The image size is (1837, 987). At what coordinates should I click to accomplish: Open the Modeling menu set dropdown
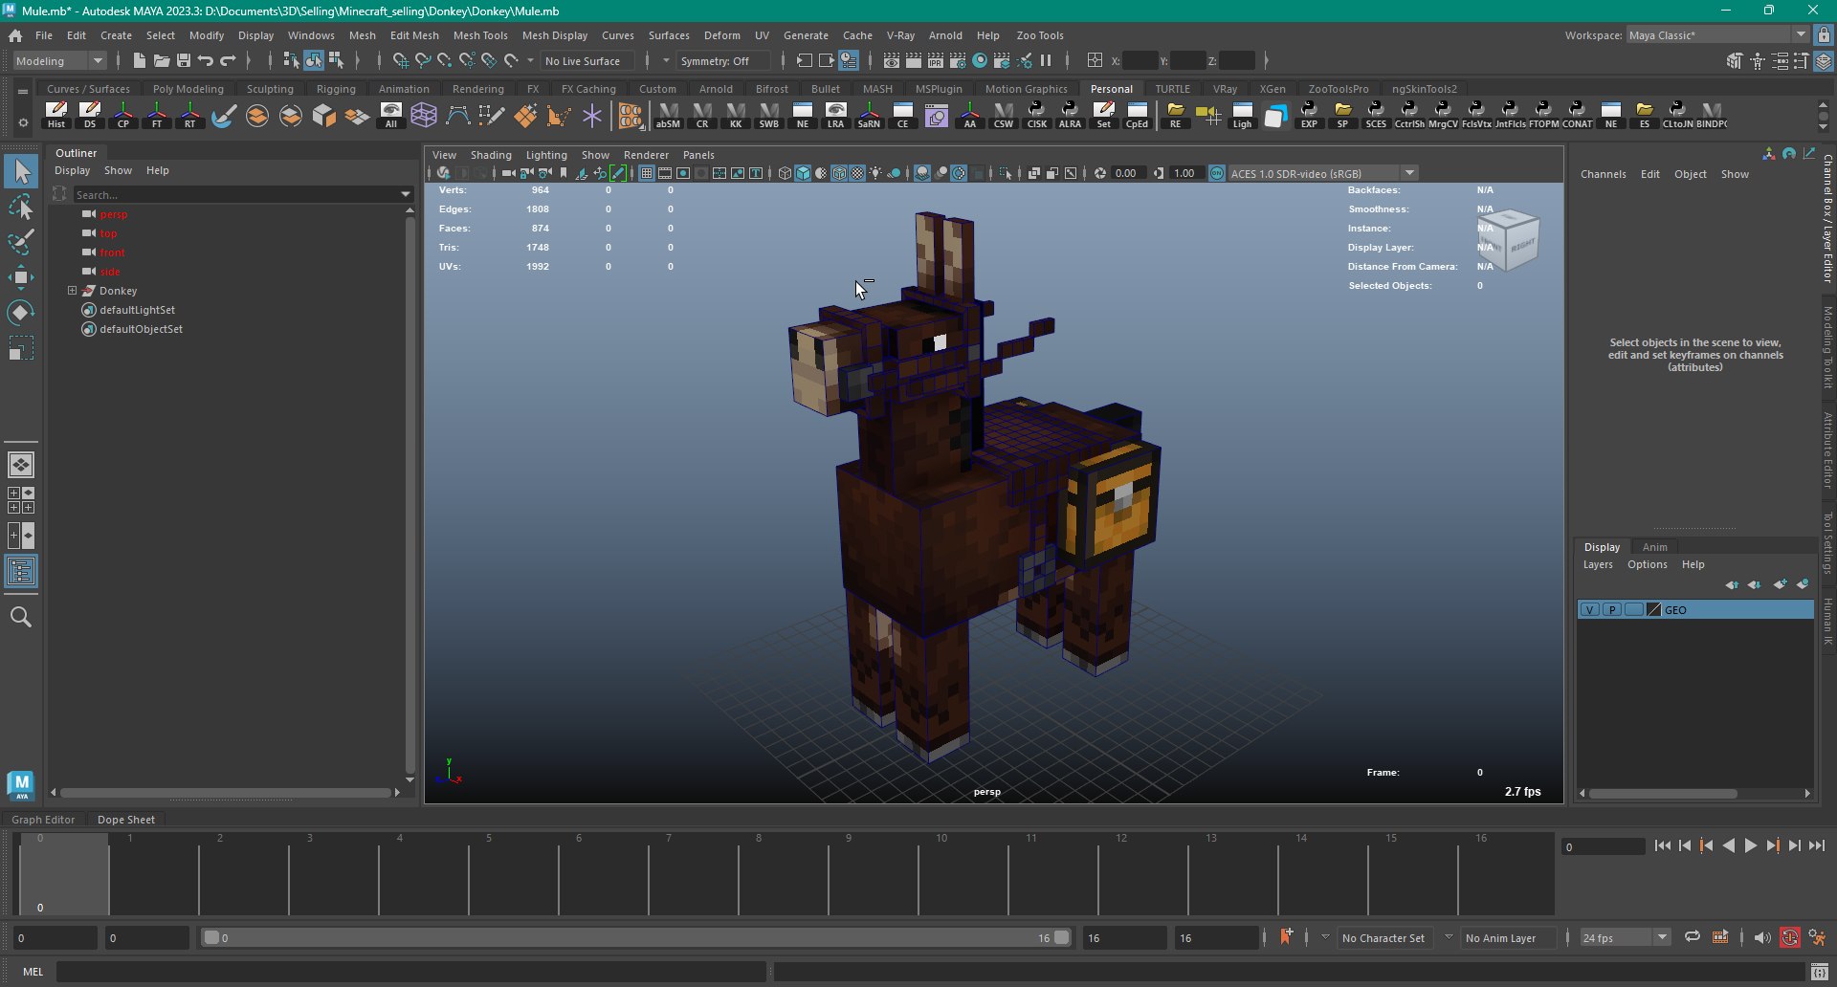(x=59, y=60)
